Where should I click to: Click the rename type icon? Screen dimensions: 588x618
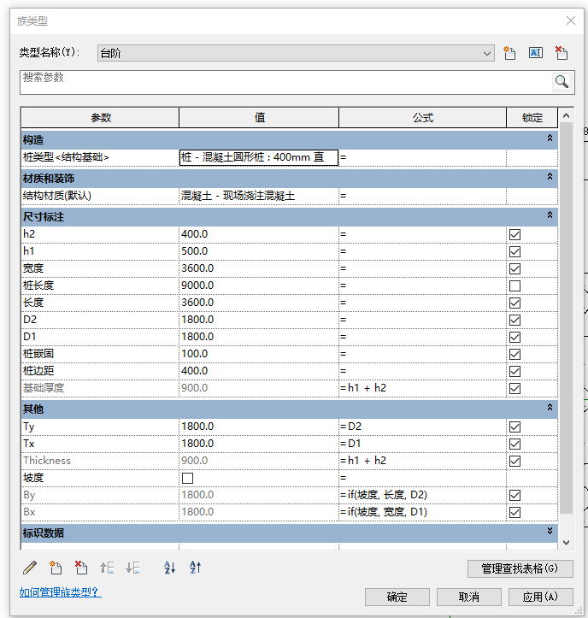pyautogui.click(x=536, y=53)
